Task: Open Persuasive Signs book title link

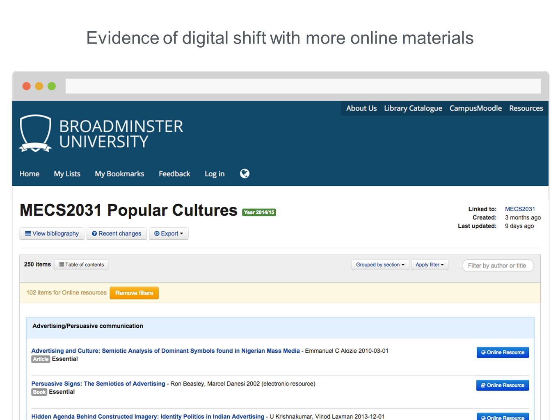Action: pos(98,384)
